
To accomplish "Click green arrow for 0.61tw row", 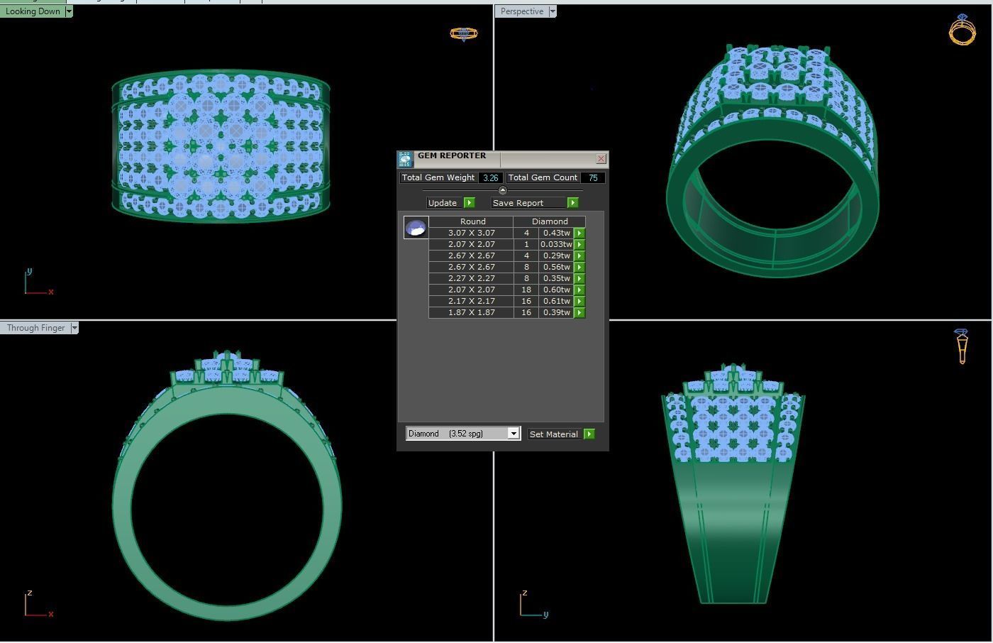I will coord(579,301).
